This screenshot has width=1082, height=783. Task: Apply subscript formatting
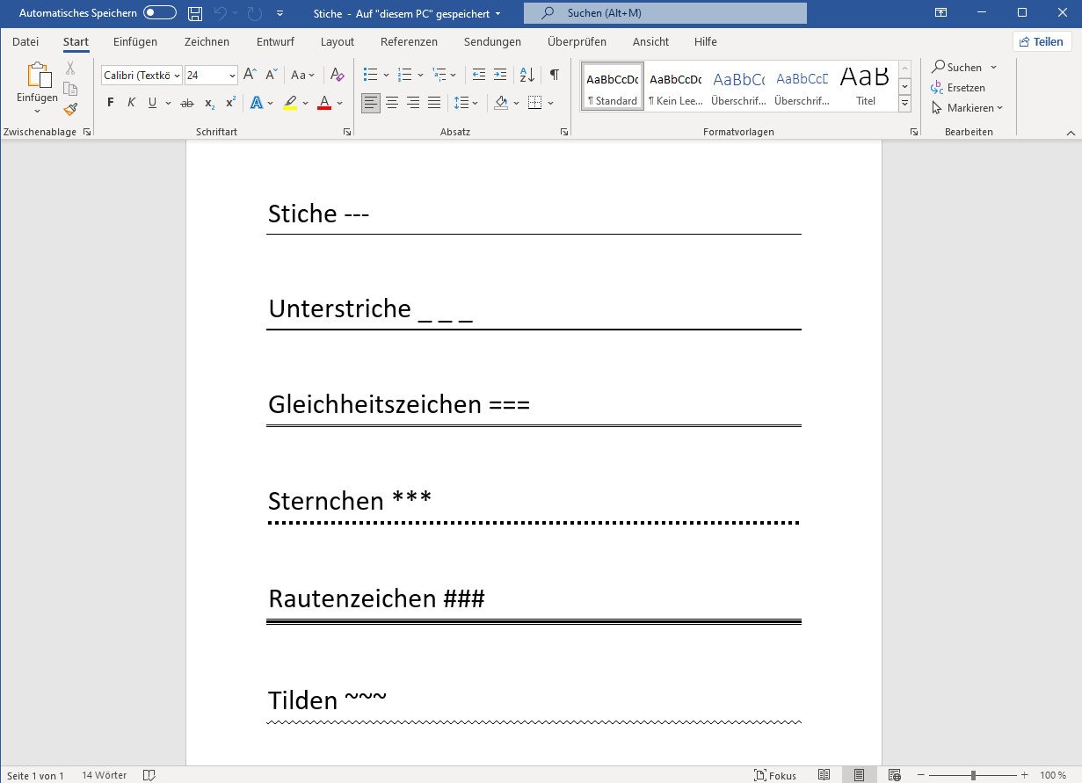(x=208, y=103)
